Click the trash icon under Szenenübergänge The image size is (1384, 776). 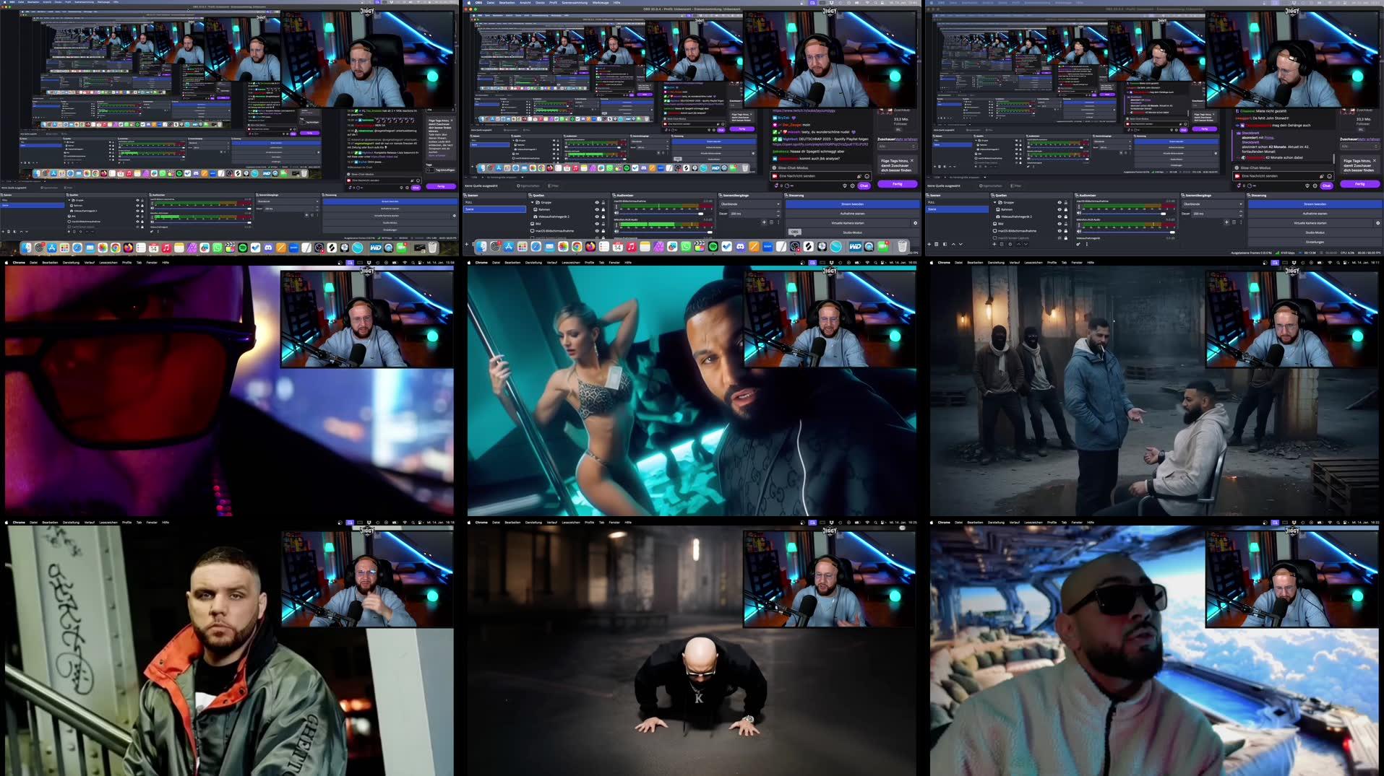tap(771, 222)
